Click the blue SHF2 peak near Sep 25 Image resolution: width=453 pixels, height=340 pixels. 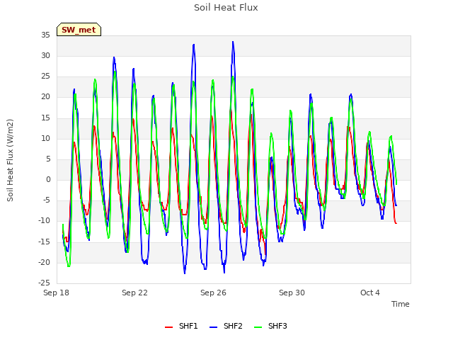[x=193, y=45]
